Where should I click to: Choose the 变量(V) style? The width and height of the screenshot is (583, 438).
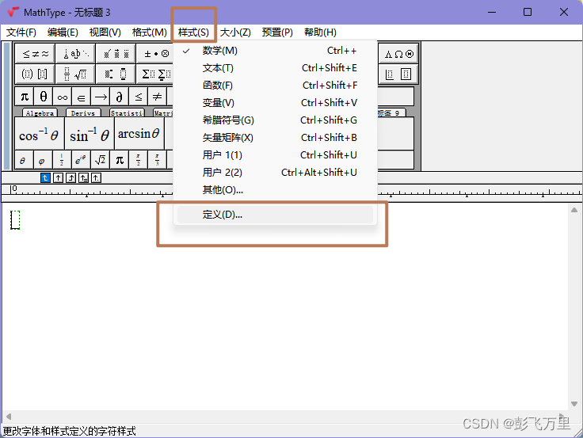click(x=275, y=103)
